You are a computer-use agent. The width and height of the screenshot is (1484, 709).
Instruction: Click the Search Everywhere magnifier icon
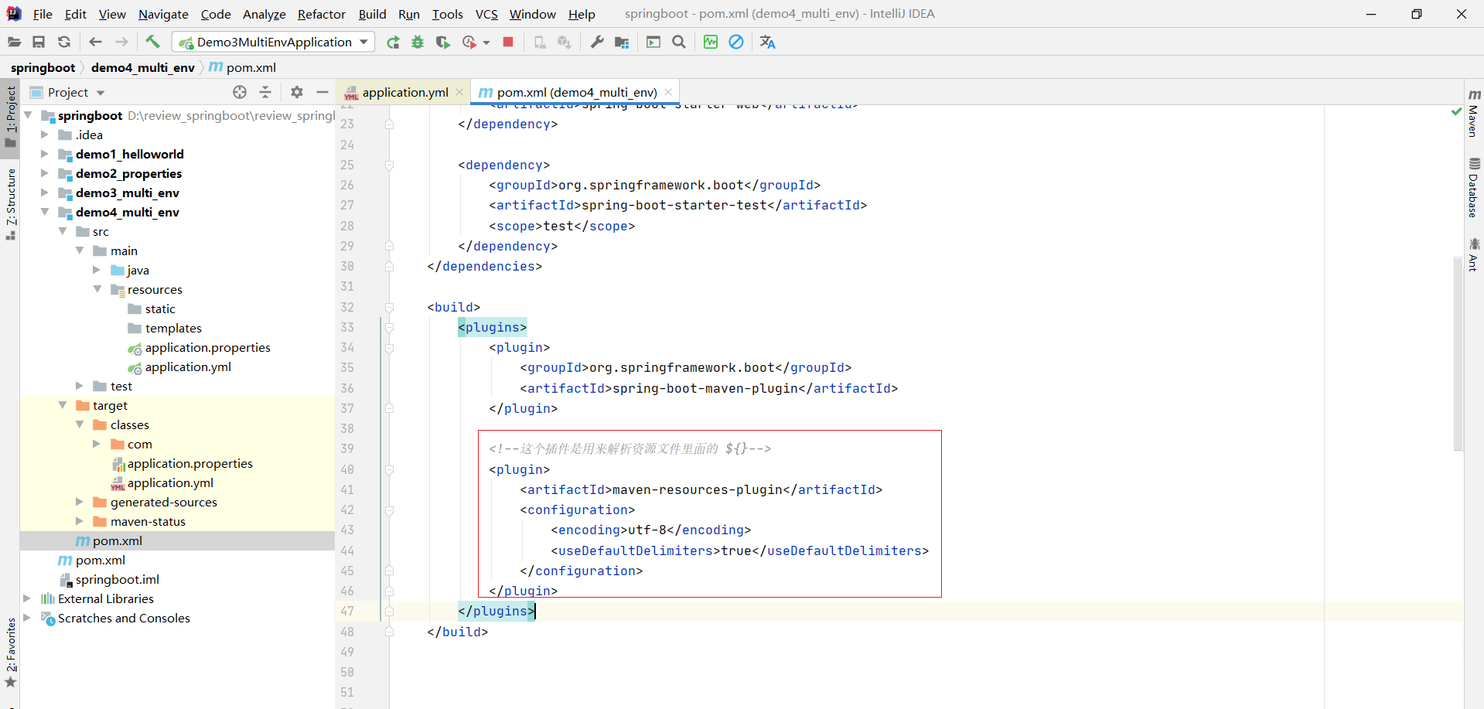[679, 42]
